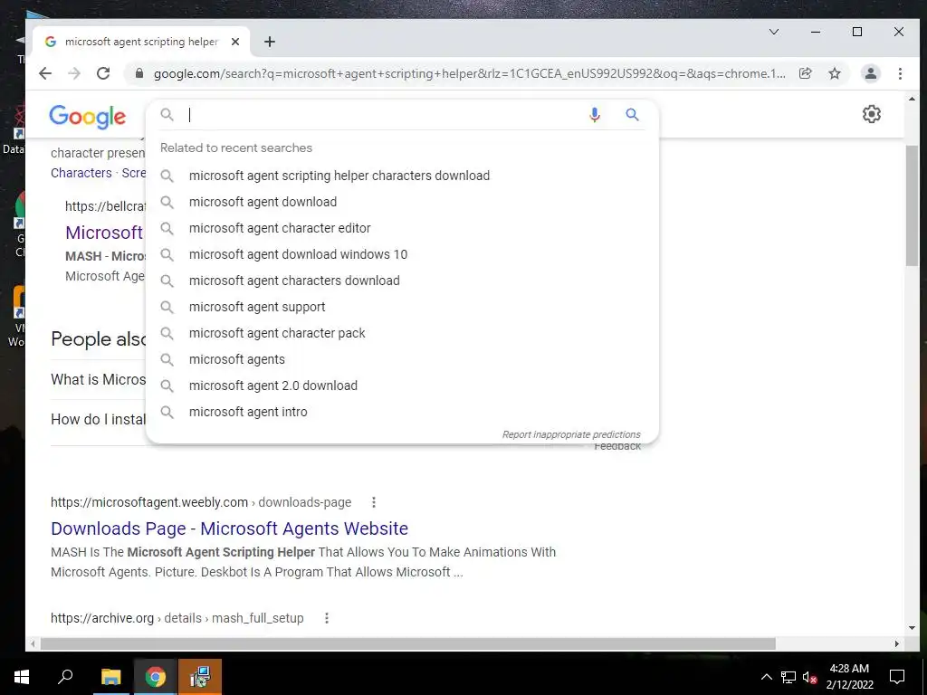Share this page from address bar

(805, 73)
